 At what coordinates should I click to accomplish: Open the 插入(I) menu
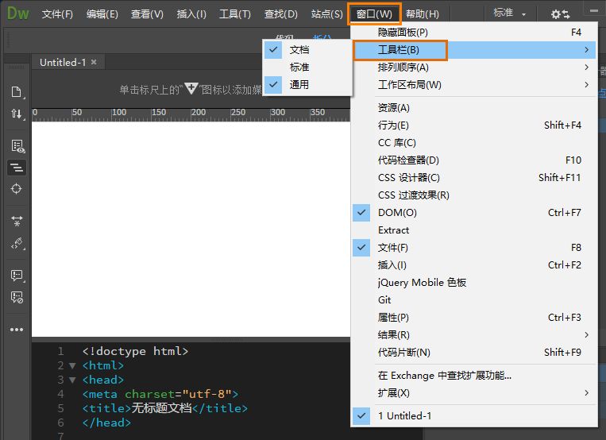(x=191, y=14)
